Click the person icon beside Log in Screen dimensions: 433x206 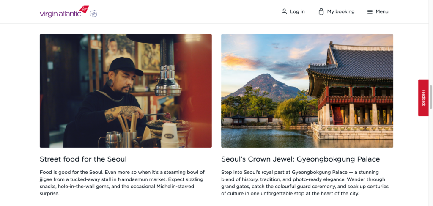284,11
